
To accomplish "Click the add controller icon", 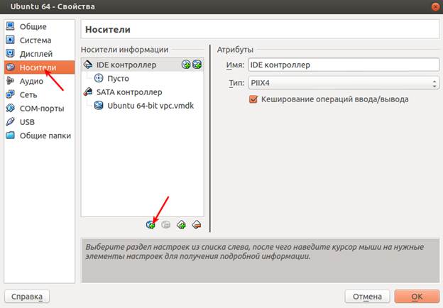I will point(181,225).
